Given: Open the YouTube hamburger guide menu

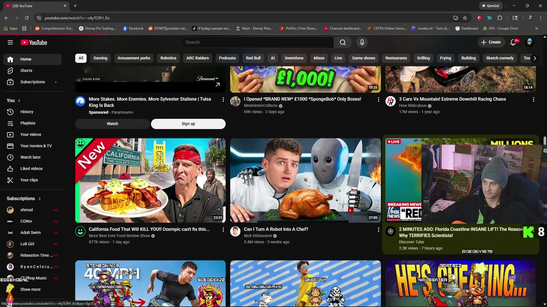Looking at the screenshot, I should (x=10, y=42).
